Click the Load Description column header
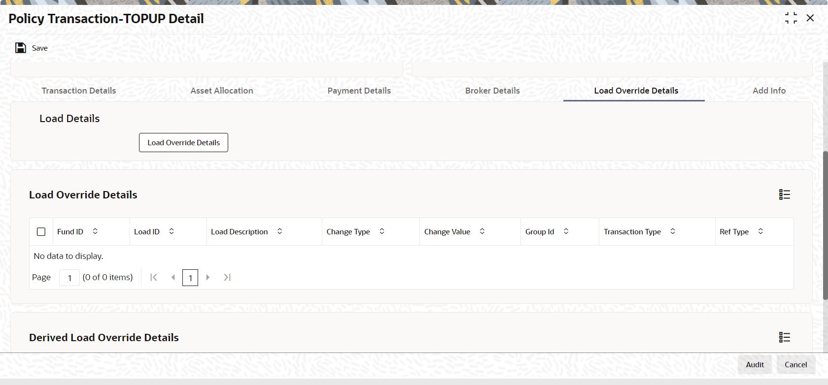The height and width of the screenshot is (385, 828). click(x=264, y=231)
